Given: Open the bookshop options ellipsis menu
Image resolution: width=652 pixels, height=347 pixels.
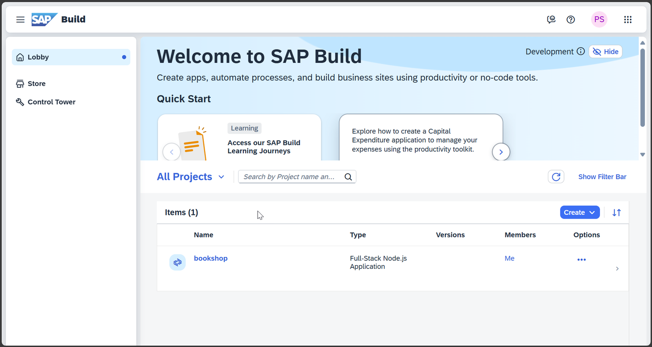Looking at the screenshot, I should click(581, 260).
